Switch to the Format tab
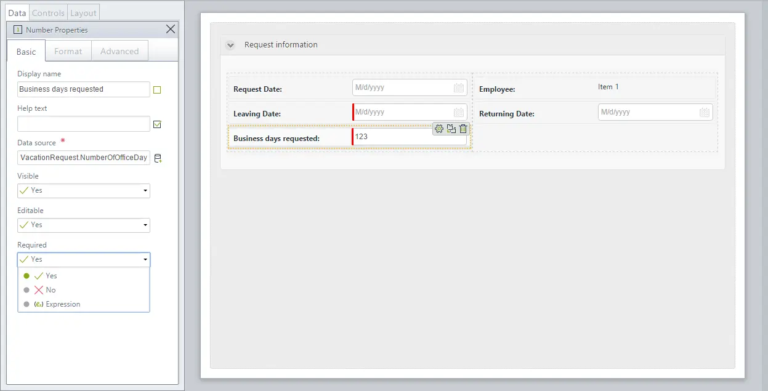This screenshot has height=391, width=768. (x=68, y=52)
